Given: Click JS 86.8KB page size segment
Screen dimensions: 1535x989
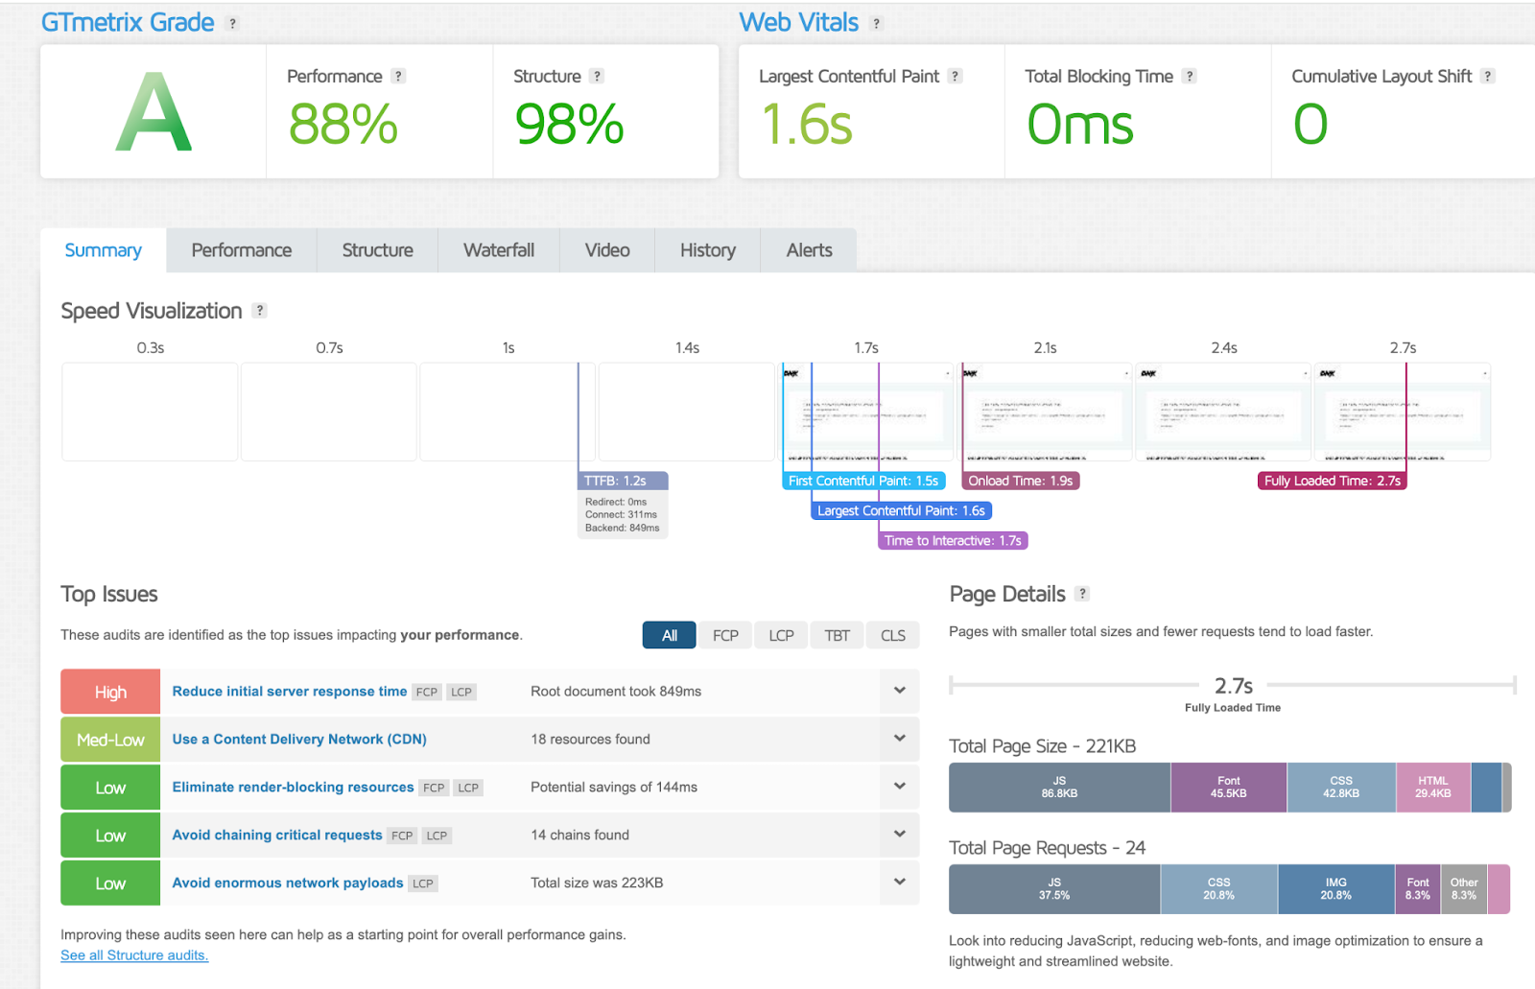Looking at the screenshot, I should tap(1059, 788).
